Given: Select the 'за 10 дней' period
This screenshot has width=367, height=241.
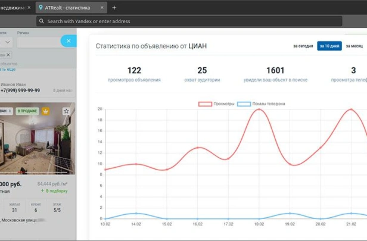Looking at the screenshot, I should tap(329, 46).
